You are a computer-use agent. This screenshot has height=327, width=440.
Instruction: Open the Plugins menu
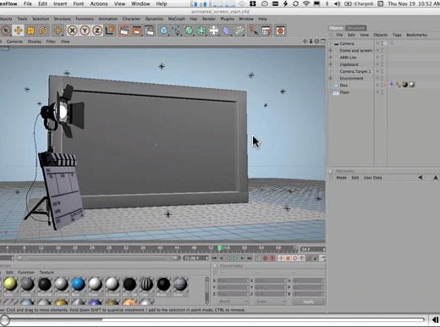(x=228, y=19)
